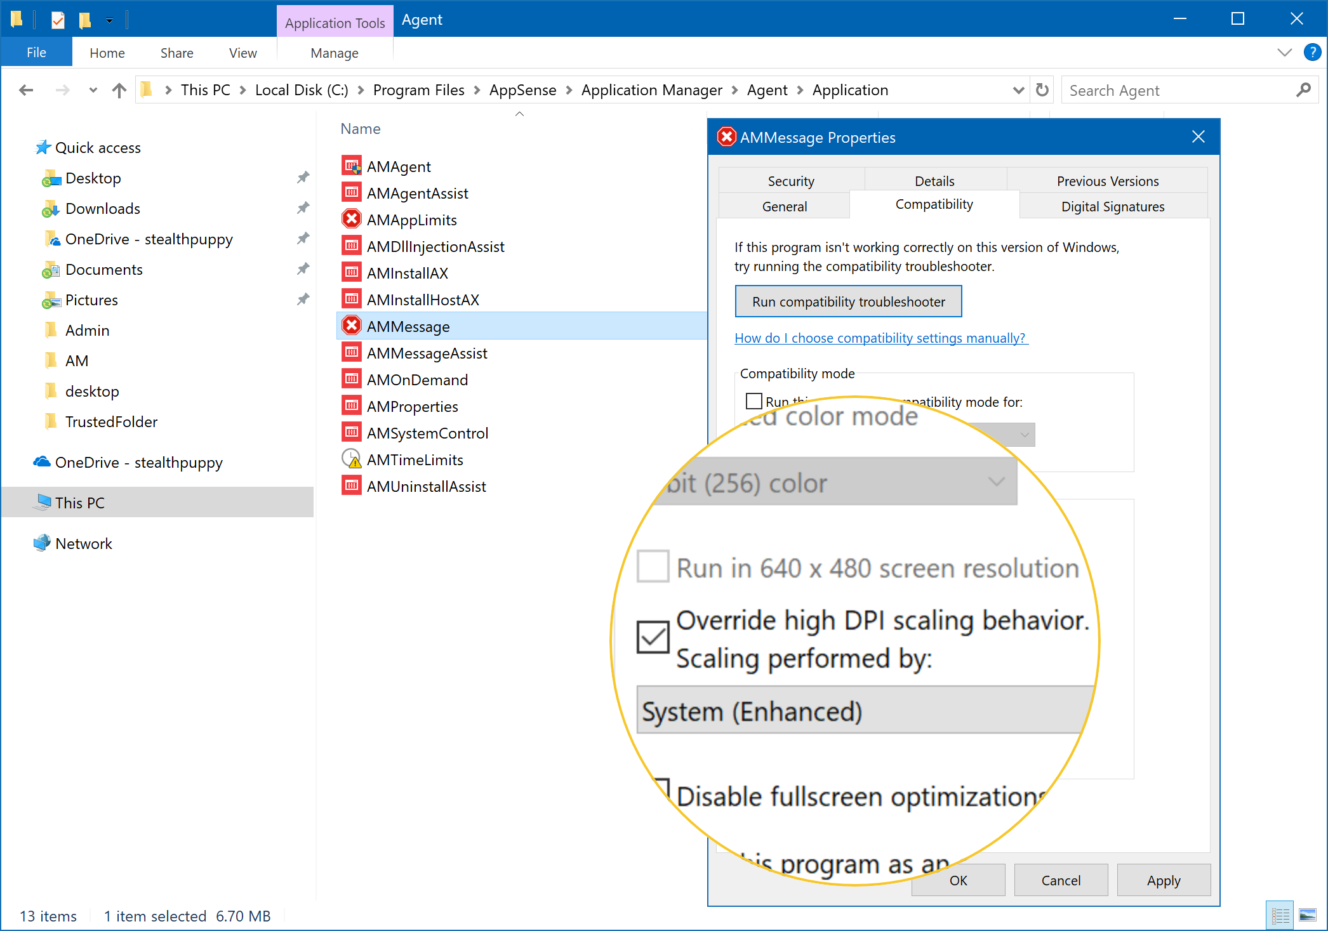Toggle Disable fullscreen optimizations checkbox
Screen dimensions: 1328x931
click(x=662, y=790)
